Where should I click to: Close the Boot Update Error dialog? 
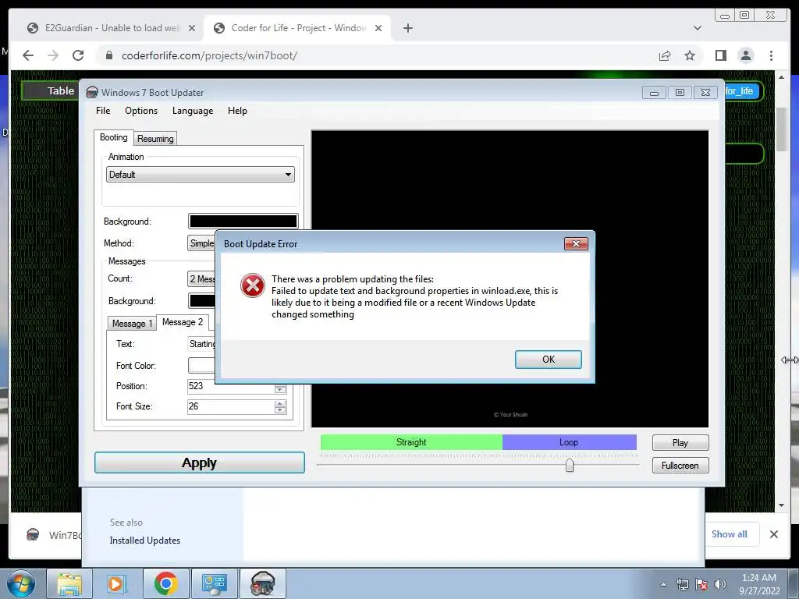576,243
